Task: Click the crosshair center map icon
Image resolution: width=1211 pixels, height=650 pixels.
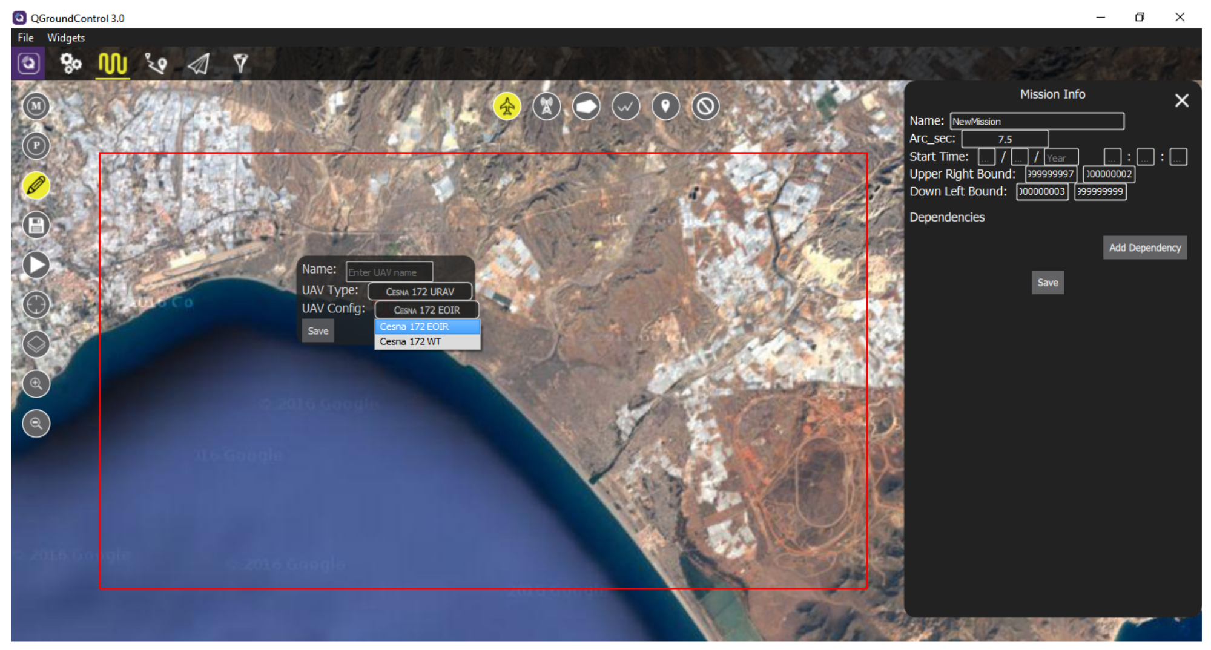Action: 36,304
